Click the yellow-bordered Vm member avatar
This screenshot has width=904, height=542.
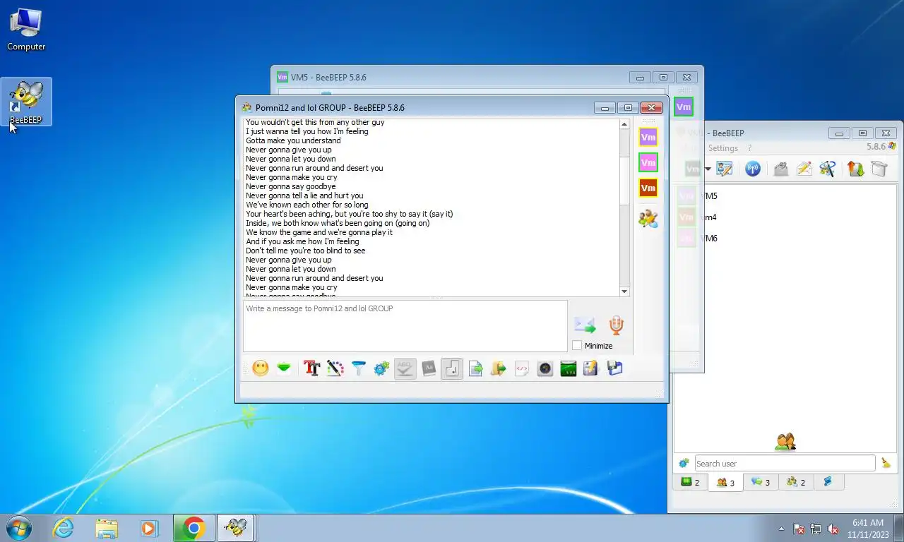pos(648,137)
